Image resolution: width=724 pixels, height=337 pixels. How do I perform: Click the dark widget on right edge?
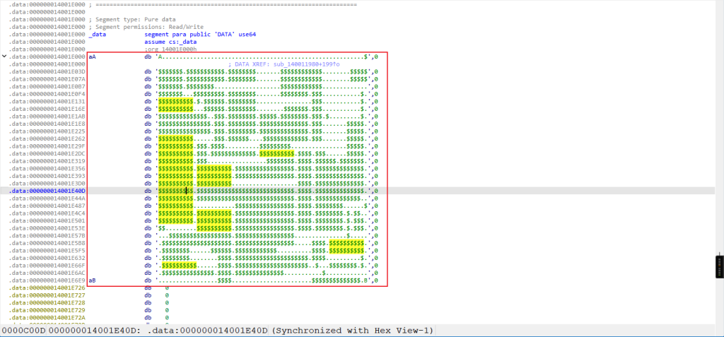(719, 268)
